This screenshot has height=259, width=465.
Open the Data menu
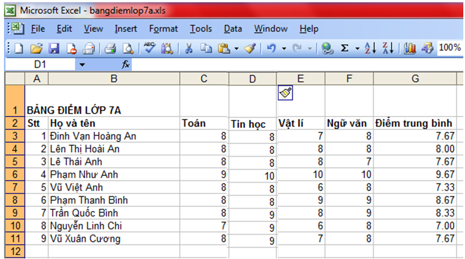(x=233, y=29)
